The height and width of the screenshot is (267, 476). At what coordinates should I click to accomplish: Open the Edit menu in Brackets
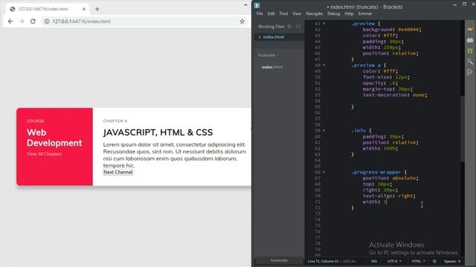pos(271,13)
